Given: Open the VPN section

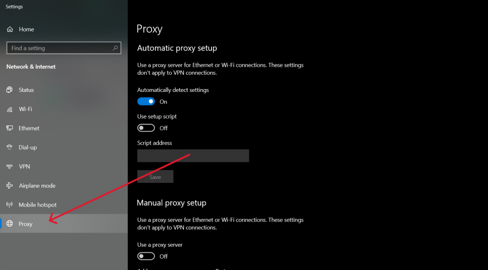Looking at the screenshot, I should click(x=64, y=166).
